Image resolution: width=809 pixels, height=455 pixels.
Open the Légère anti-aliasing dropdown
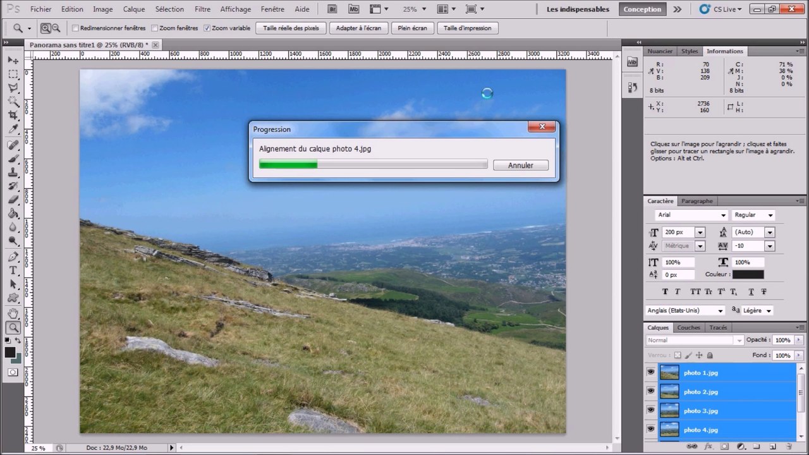click(769, 311)
